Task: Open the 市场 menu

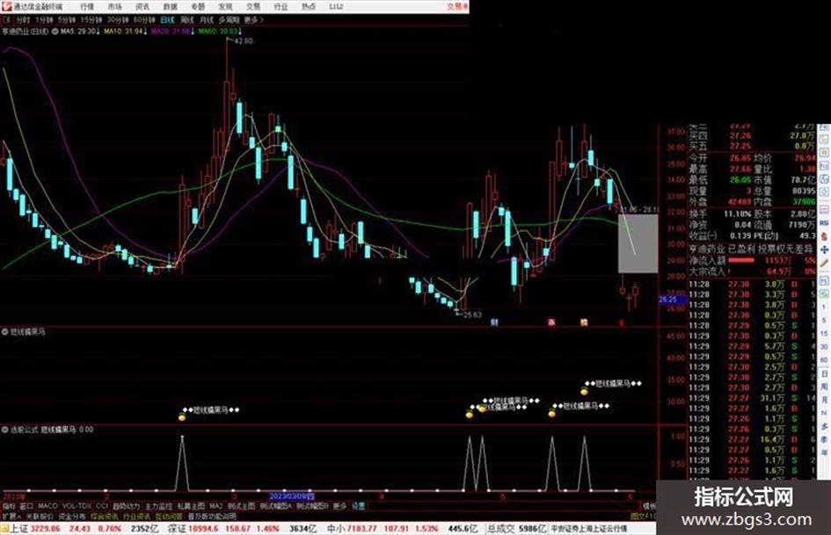Action: [x=114, y=6]
